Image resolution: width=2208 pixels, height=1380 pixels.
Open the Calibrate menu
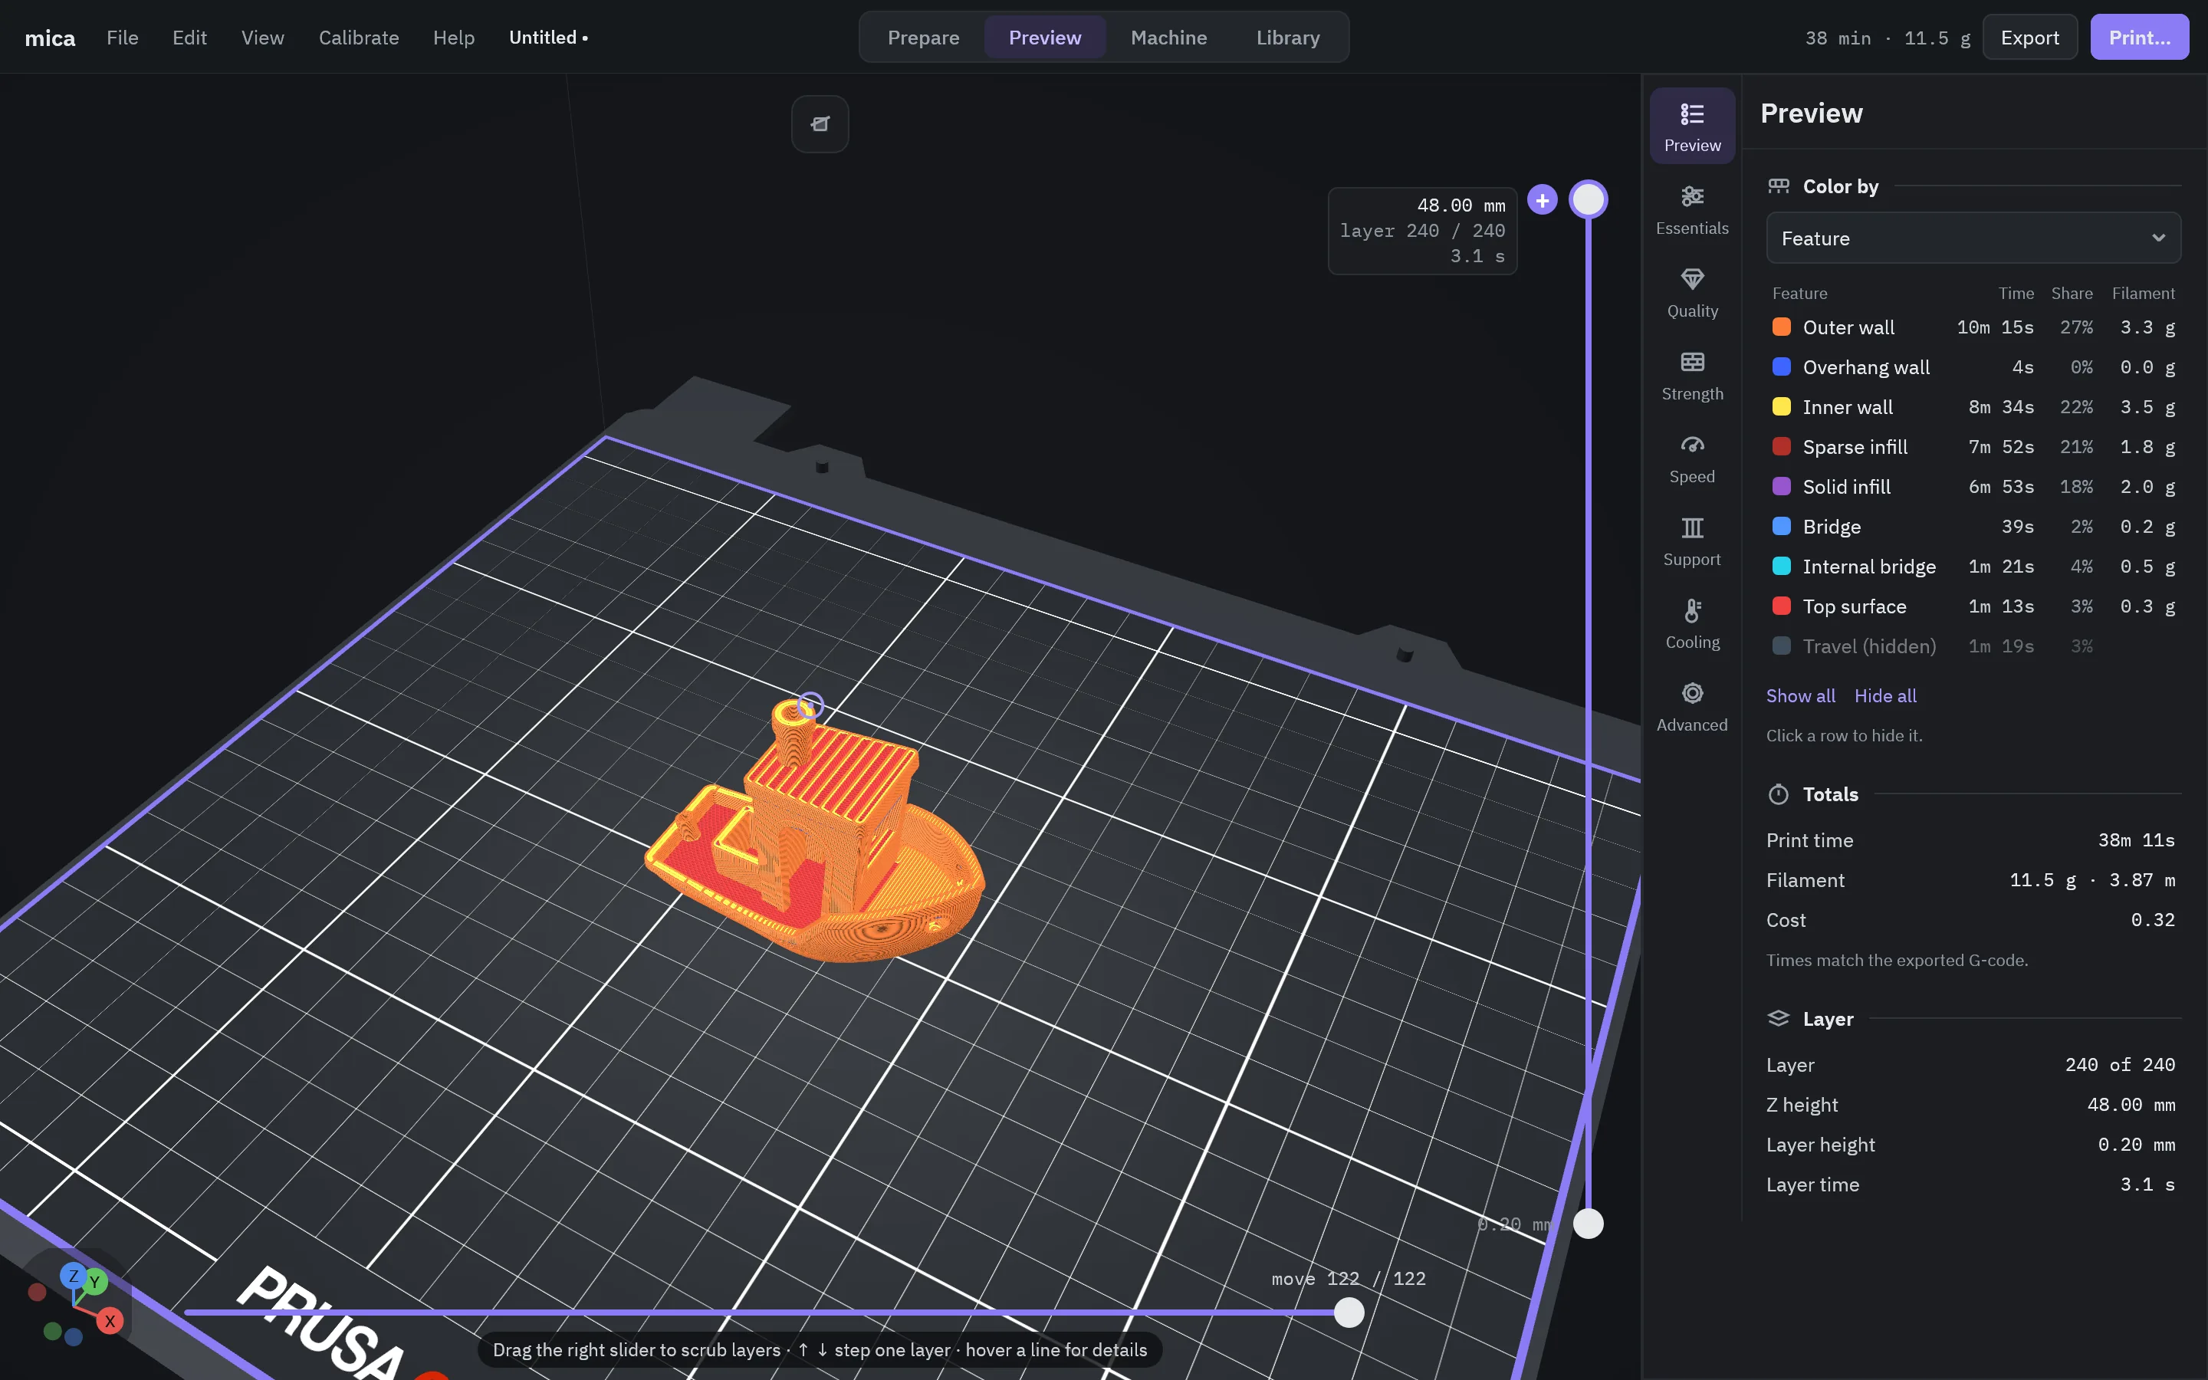(x=359, y=38)
